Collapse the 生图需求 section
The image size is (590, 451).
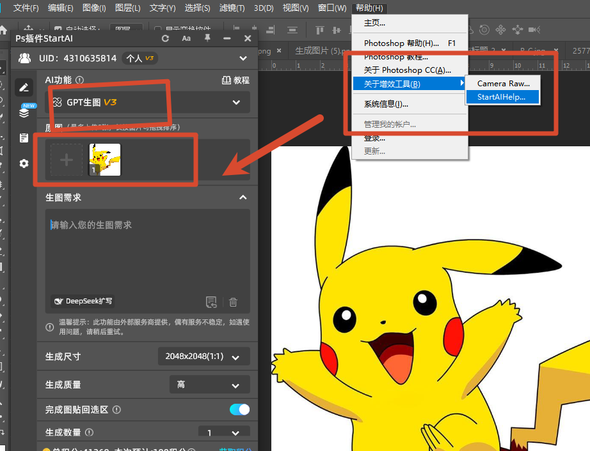(243, 197)
